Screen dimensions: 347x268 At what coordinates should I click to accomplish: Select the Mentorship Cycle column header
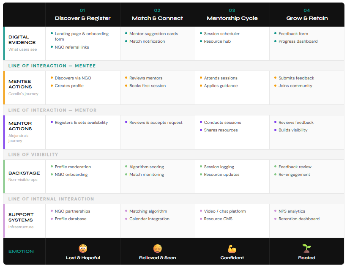(232, 15)
